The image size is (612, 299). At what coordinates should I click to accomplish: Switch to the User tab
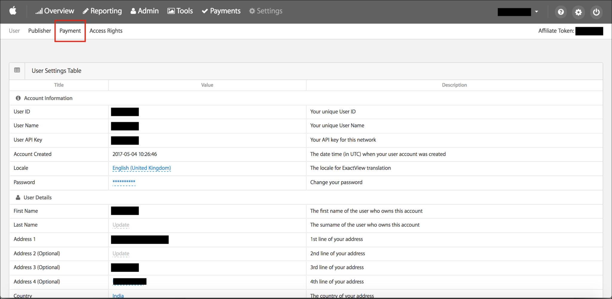click(x=14, y=31)
